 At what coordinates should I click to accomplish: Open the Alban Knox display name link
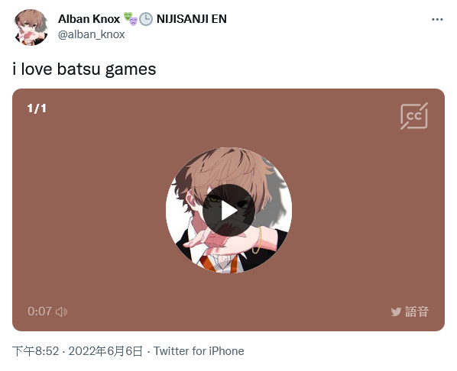point(89,19)
